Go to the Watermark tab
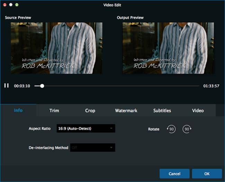Screen dimensions: 225x182 [x=126, y=110]
